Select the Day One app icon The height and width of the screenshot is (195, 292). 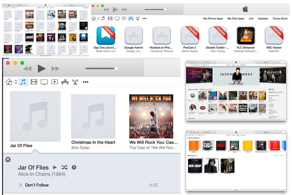coord(106,36)
